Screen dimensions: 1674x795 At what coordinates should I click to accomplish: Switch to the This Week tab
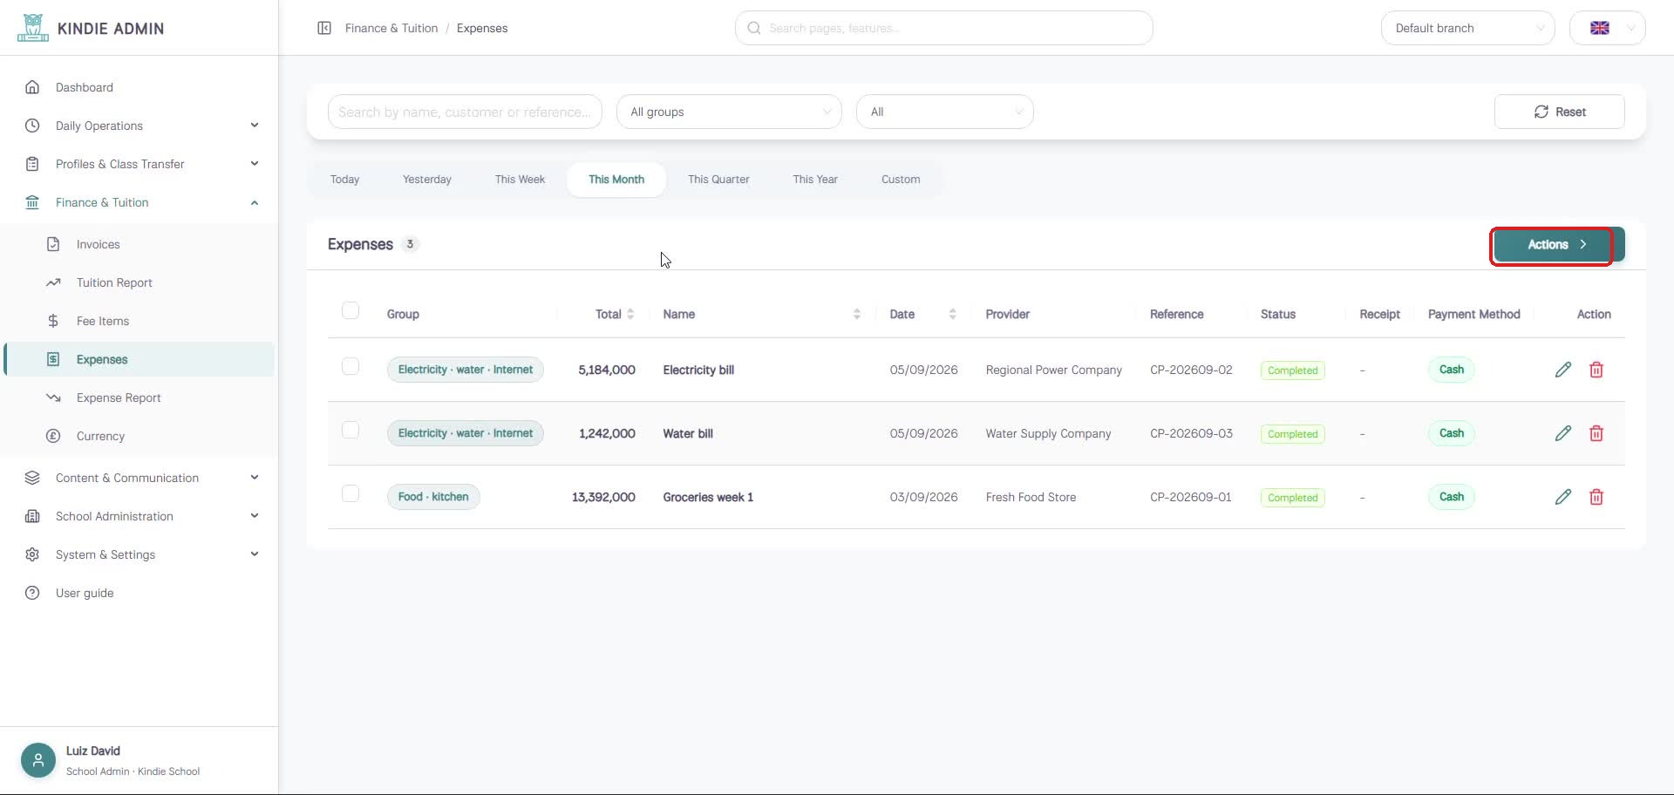coord(520,180)
